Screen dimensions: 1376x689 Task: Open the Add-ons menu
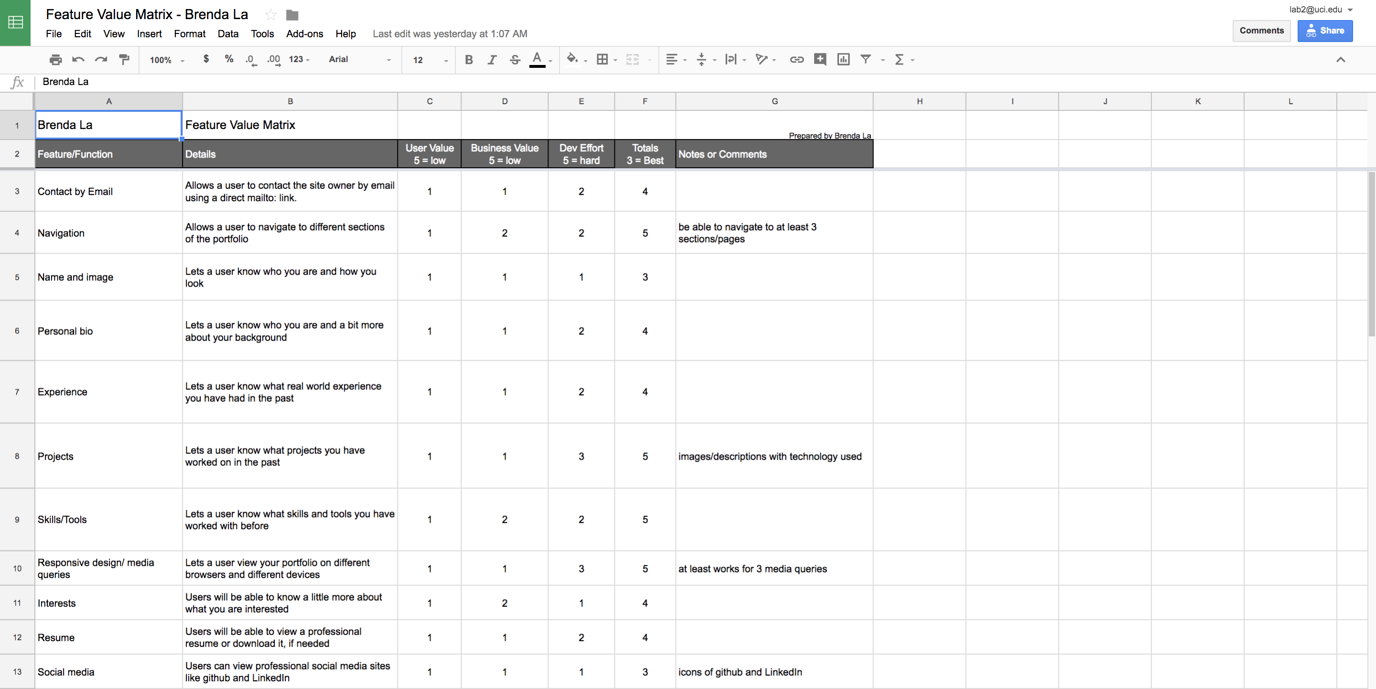pos(304,33)
